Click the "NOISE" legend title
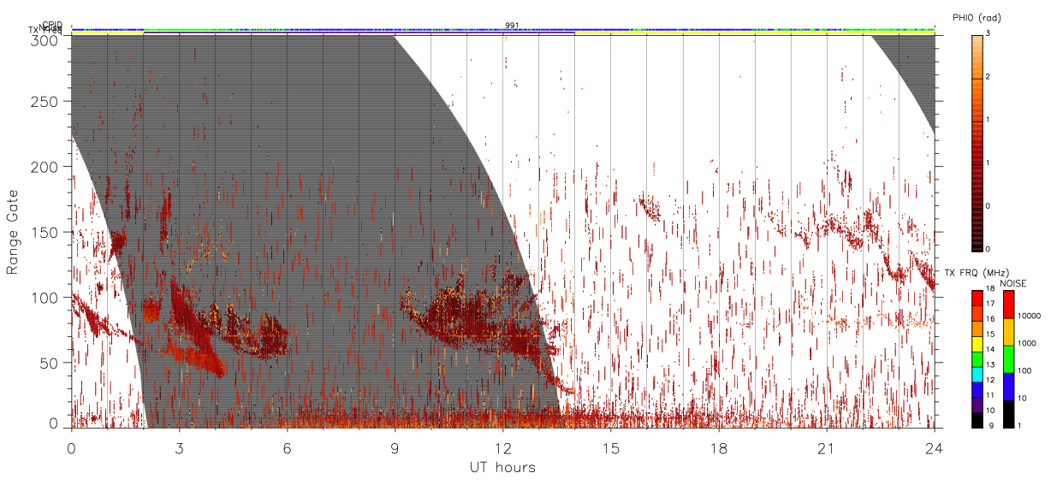The width and height of the screenshot is (1051, 485). click(1013, 283)
